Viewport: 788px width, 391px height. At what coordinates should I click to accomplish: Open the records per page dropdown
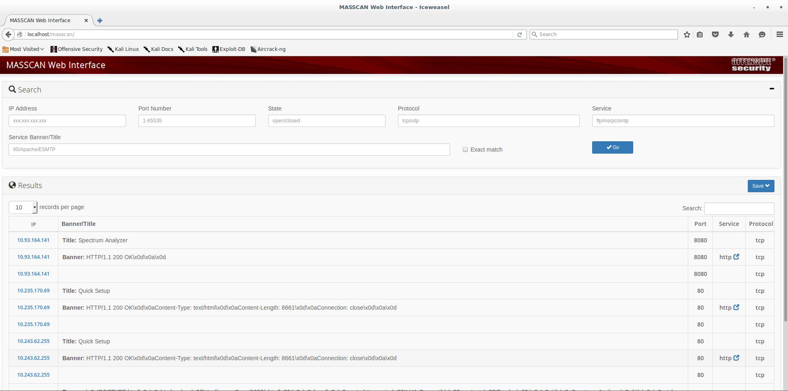(23, 207)
